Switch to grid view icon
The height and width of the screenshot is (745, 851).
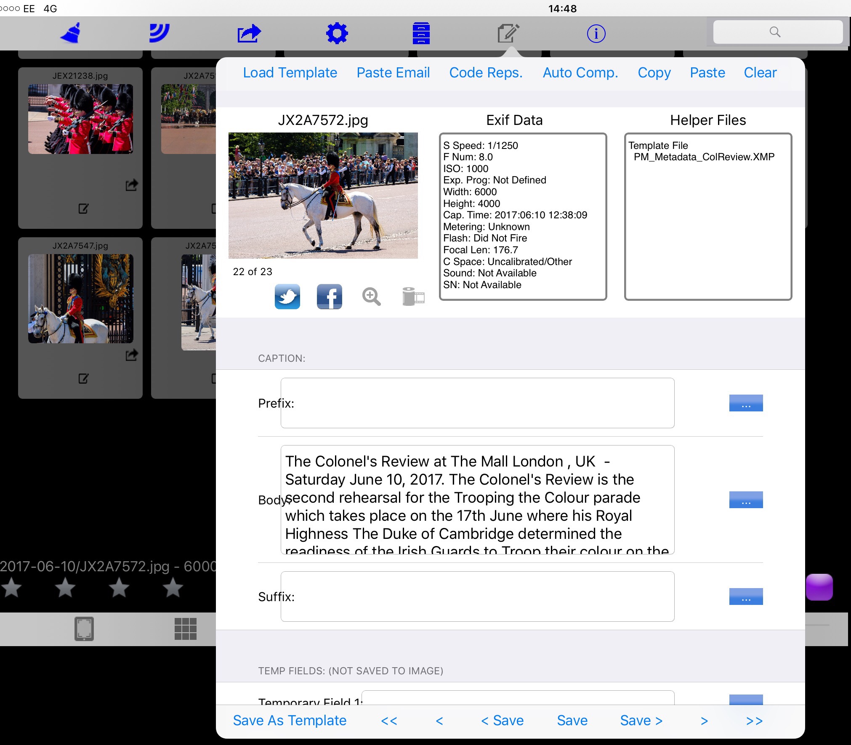click(x=185, y=629)
